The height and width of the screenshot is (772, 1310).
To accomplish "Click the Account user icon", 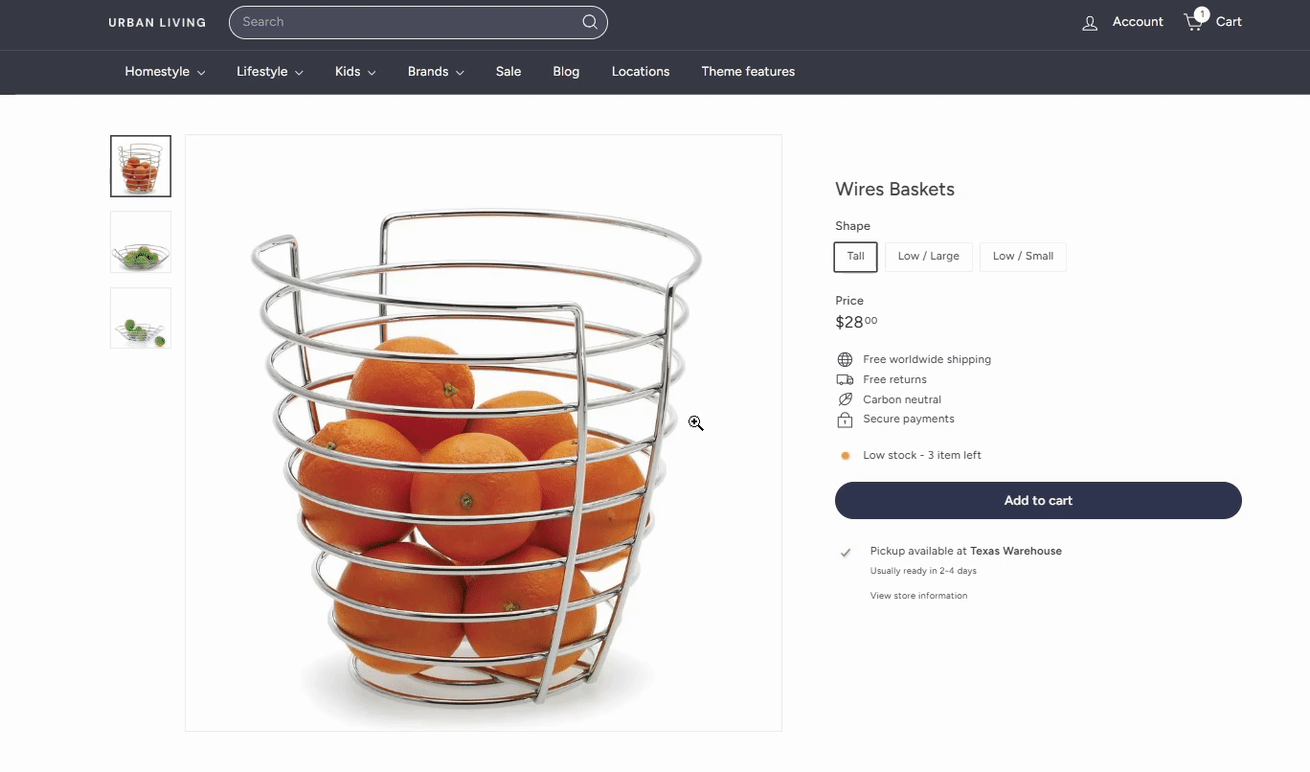I will (1090, 23).
